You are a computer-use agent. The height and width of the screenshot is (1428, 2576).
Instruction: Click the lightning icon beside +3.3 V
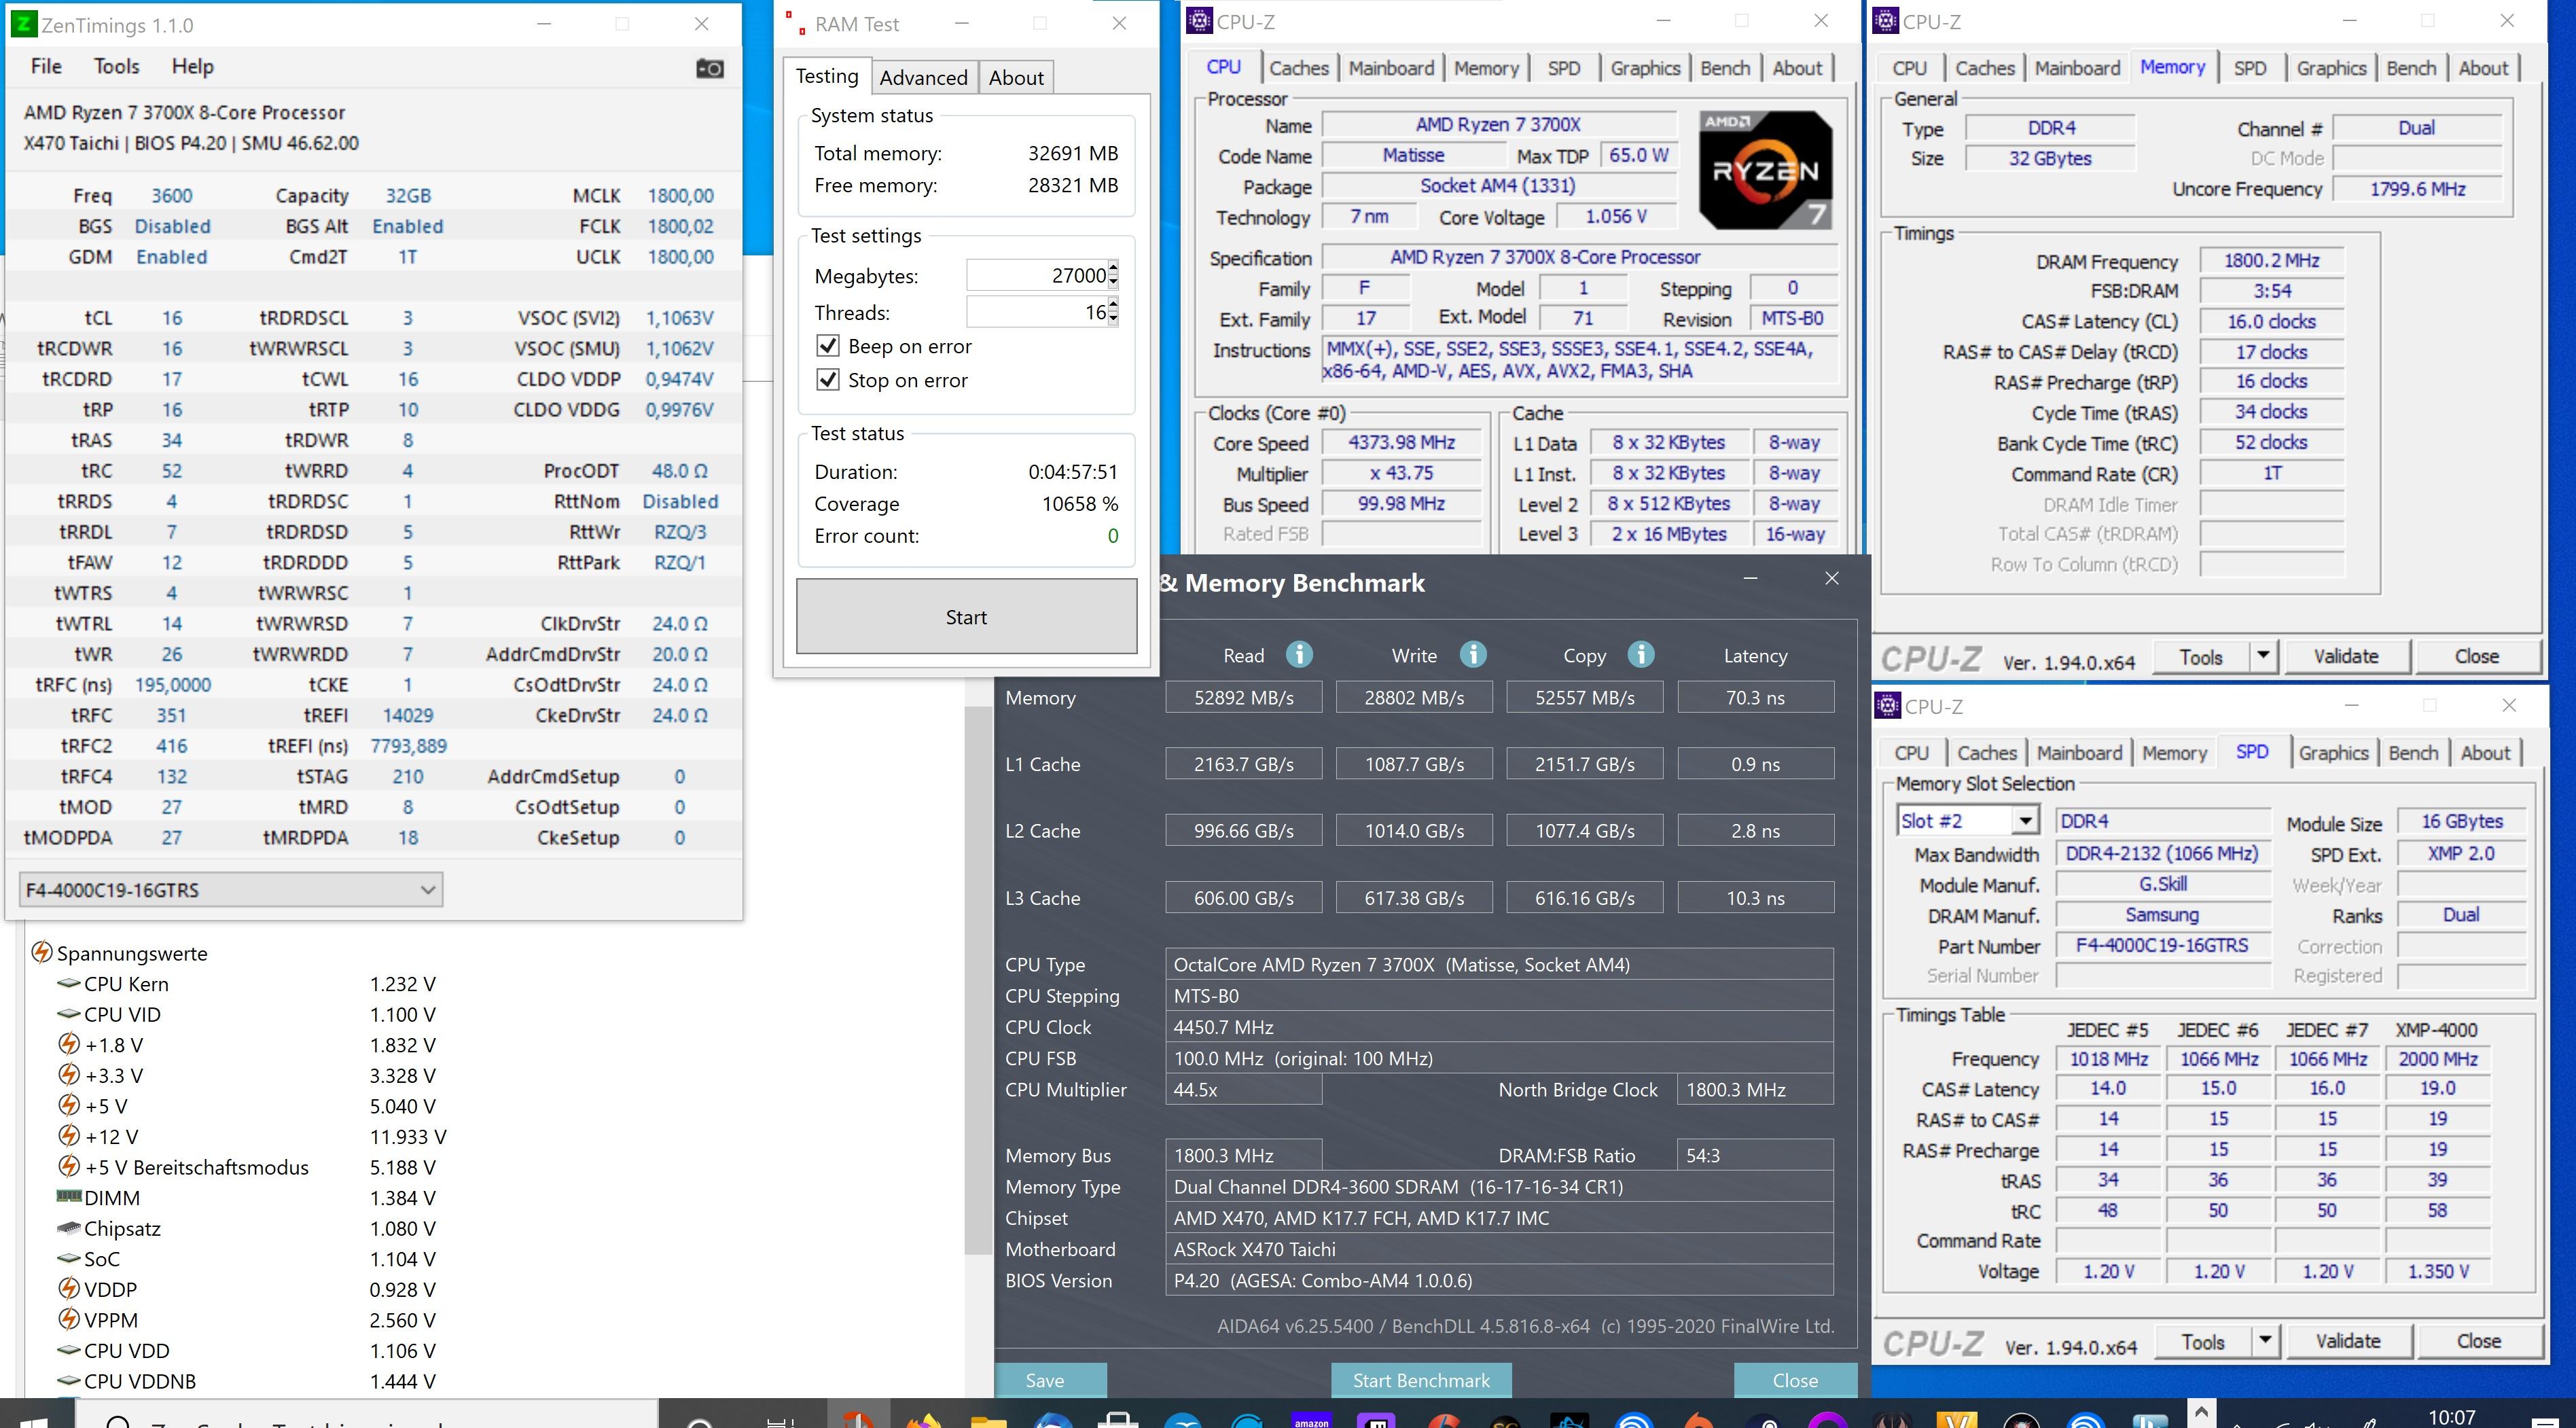(68, 1075)
